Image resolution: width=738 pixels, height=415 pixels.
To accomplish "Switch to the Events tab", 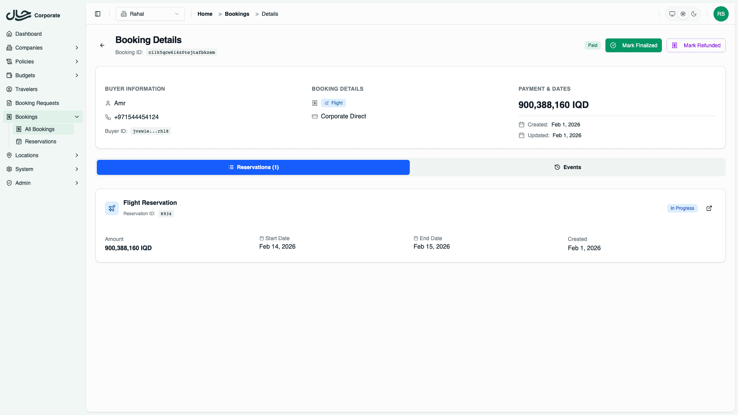I will [568, 167].
